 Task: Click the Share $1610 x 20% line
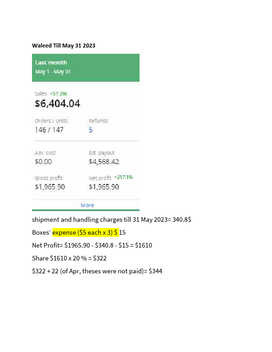[69, 258]
